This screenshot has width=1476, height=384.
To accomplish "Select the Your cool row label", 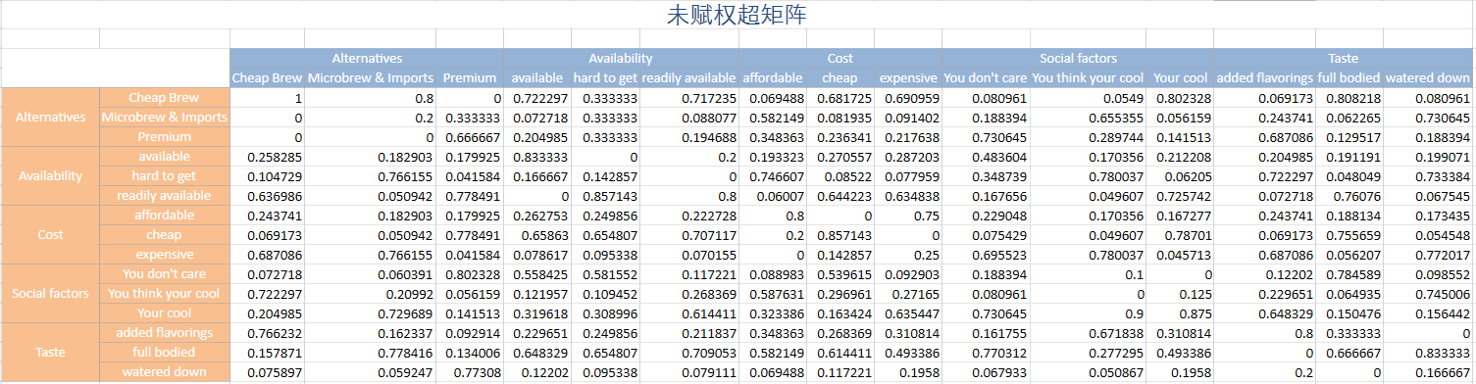I will pyautogui.click(x=165, y=313).
